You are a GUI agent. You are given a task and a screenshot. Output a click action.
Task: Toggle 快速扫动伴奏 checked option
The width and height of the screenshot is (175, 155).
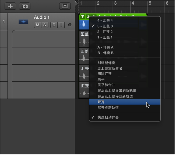point(125,117)
